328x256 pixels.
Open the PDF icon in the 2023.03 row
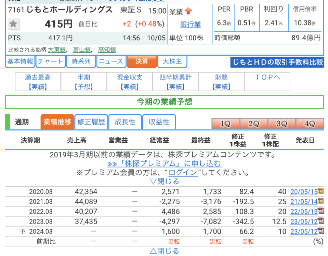tap(321, 221)
